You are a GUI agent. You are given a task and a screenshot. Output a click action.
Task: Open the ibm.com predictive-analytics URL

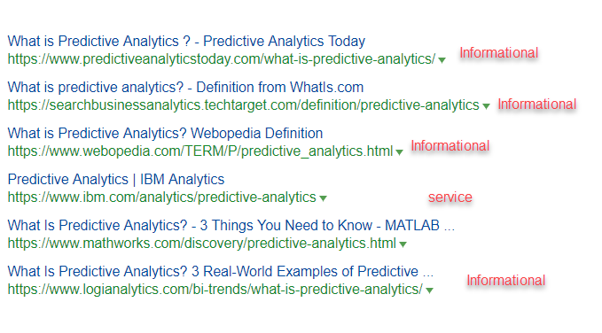point(162,197)
